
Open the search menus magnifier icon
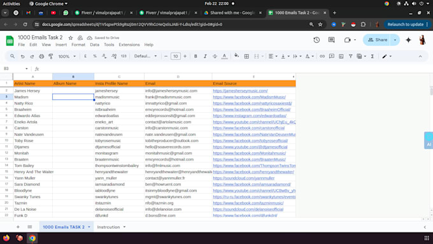pos(13,56)
